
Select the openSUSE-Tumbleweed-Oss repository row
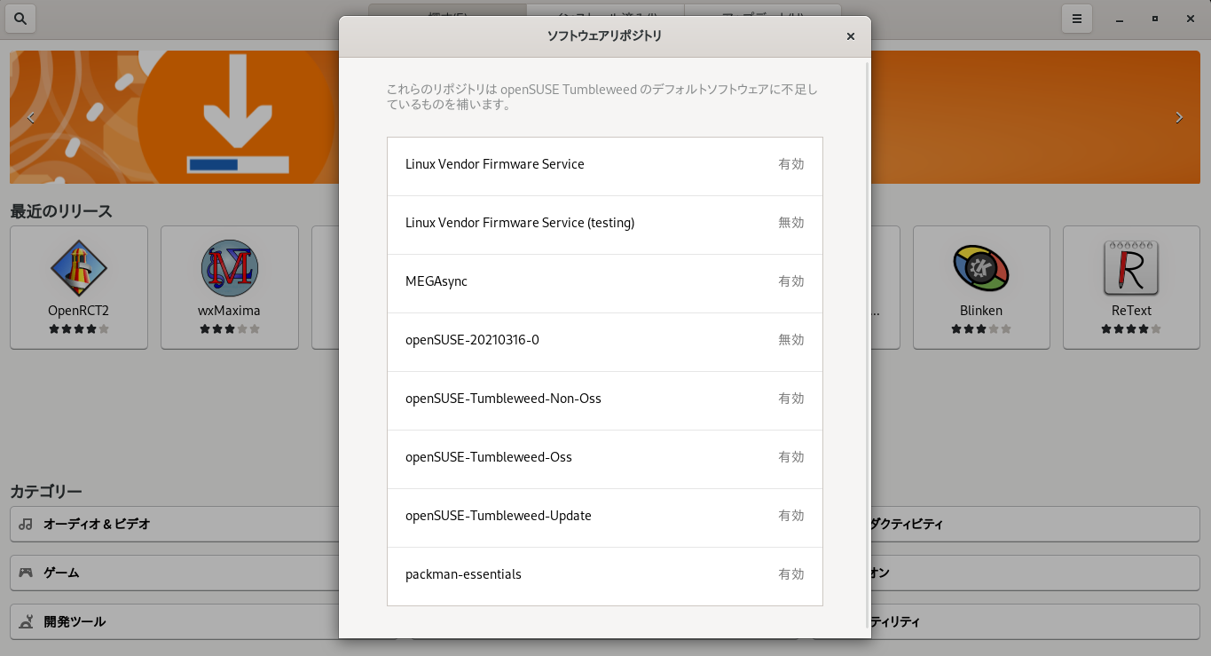point(605,459)
